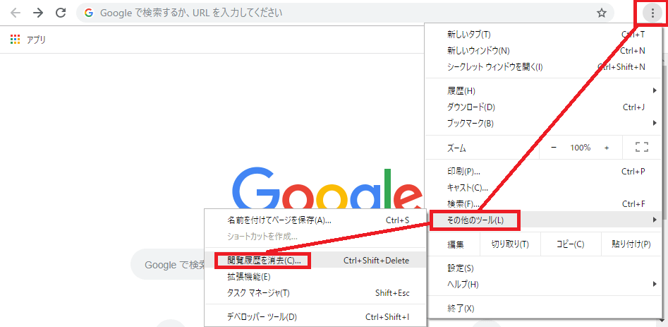Open the Chrome three-dot menu
The width and height of the screenshot is (668, 327).
pos(652,13)
